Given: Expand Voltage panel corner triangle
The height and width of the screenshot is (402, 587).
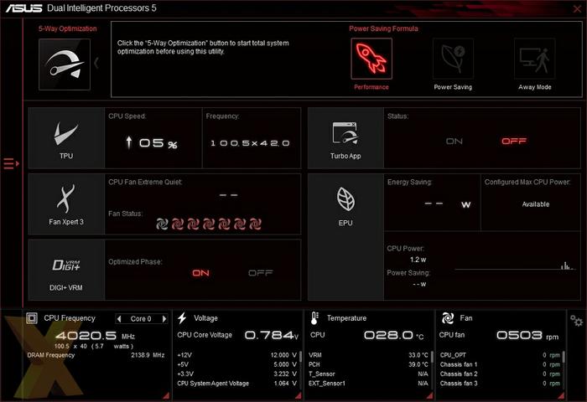Looking at the screenshot, I should coord(299,395).
